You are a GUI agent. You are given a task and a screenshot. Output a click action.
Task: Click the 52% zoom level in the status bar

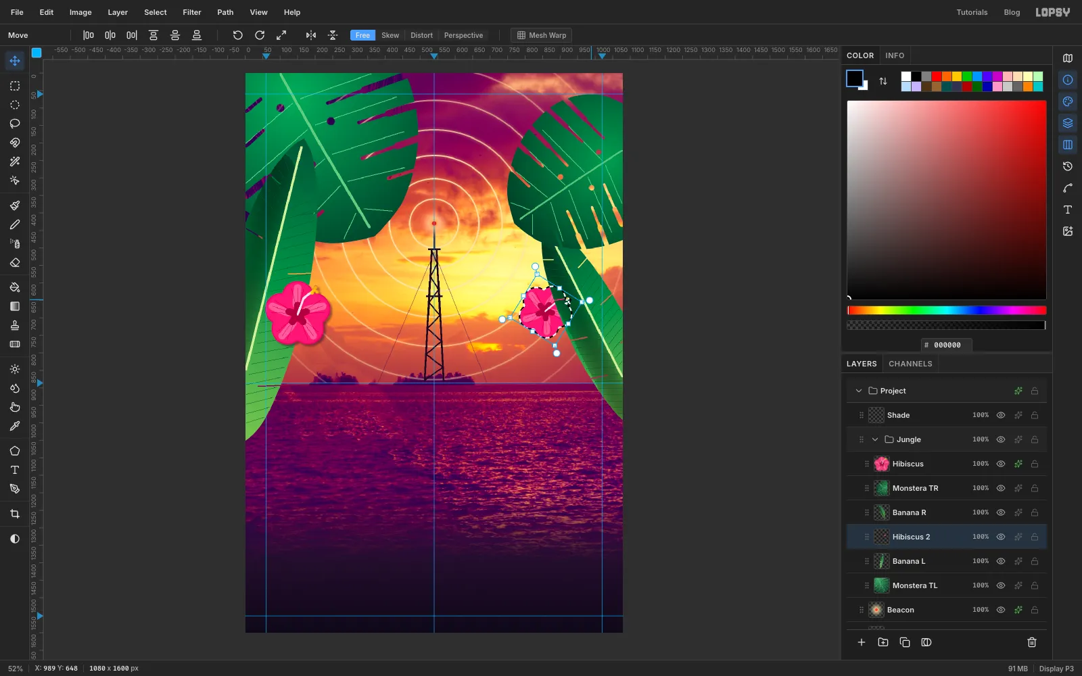(16, 669)
